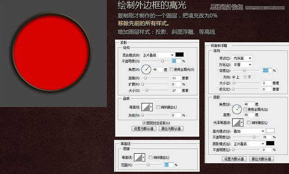Click the white highlight color swatch

point(270,131)
